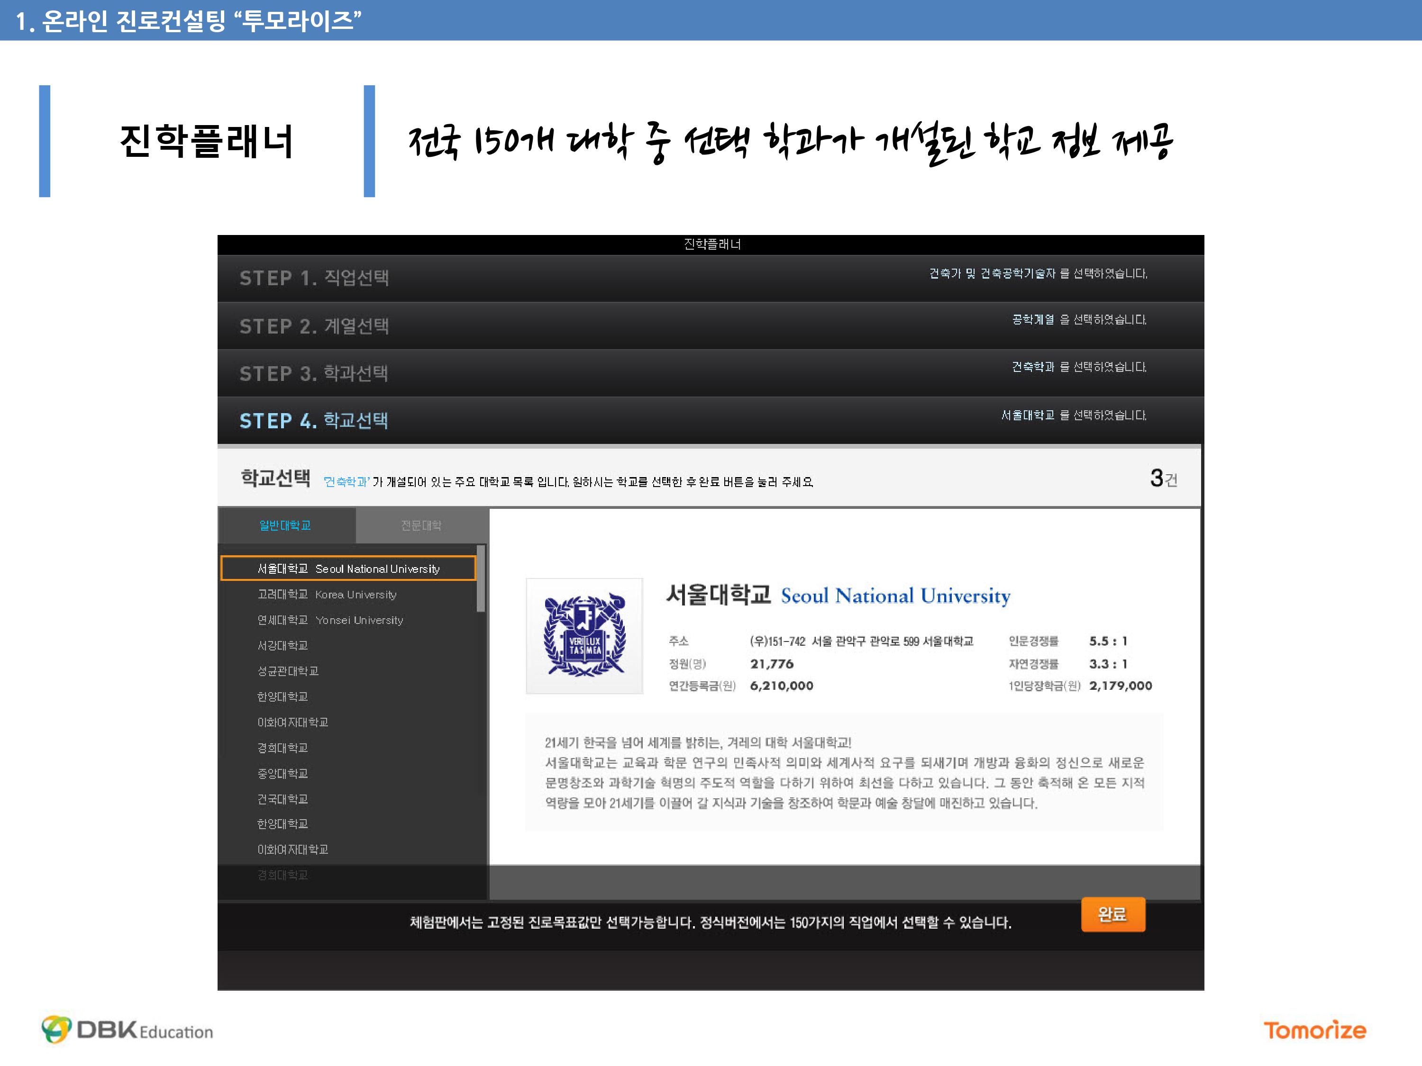Click the 체험판 notice text at bottom
Image resolution: width=1422 pixels, height=1066 pixels.
711,923
